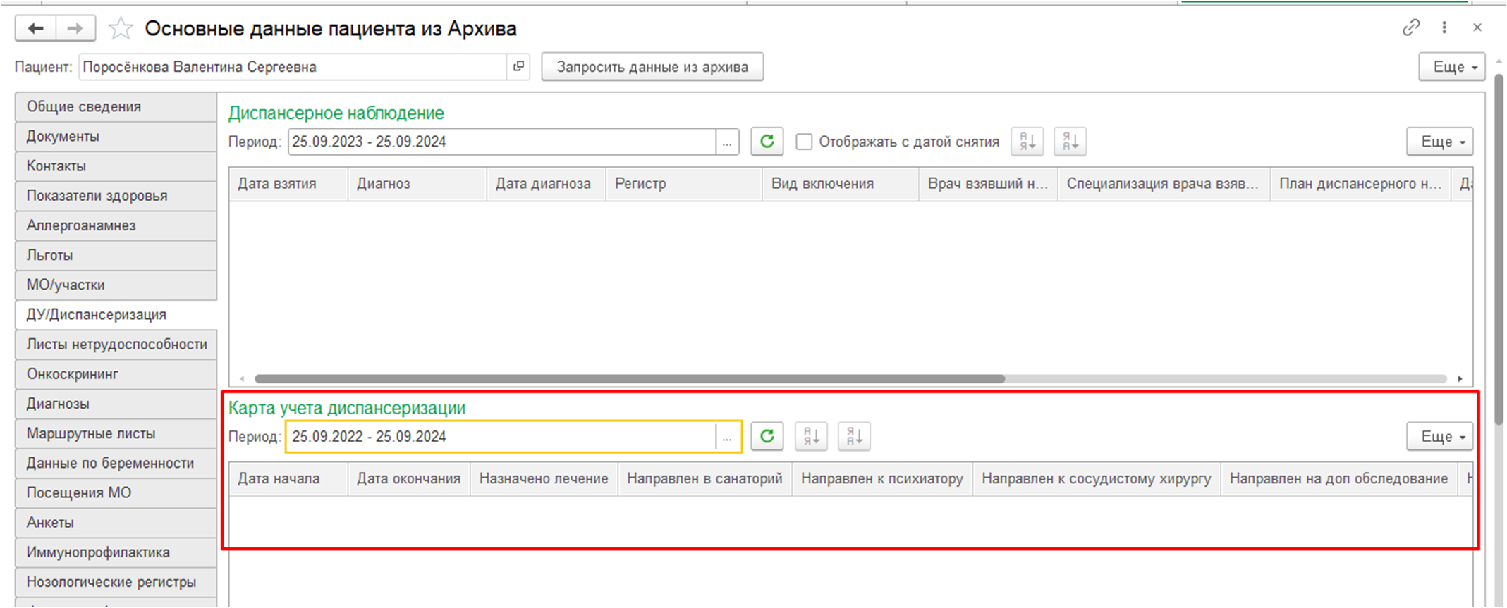Expand Еще menu in Карта учета диспансеризации section
The height and width of the screenshot is (608, 1507).
tap(1439, 437)
